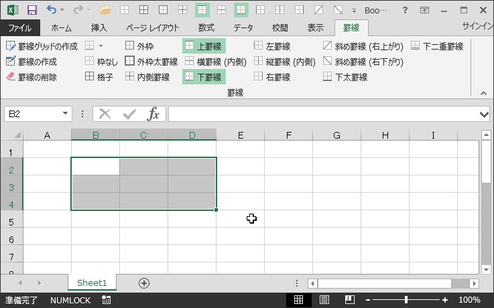Click the Help question mark icon
The height and width of the screenshot is (308, 494).
(405, 11)
